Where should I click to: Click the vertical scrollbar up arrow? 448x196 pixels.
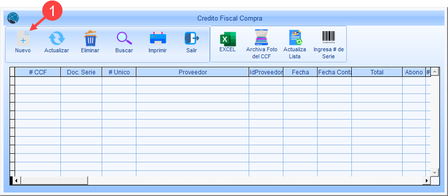[x=434, y=71]
